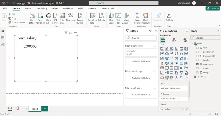The width and height of the screenshot is (221, 116).
Task: Check the Name field checkbox
Action: point(197,68)
